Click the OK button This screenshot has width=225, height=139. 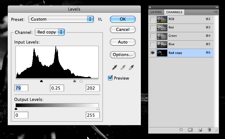pos(123,19)
